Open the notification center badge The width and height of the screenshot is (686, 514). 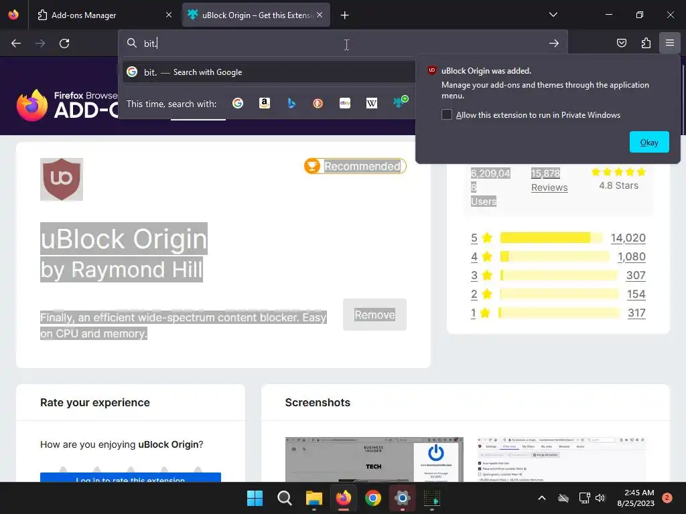pos(667,498)
